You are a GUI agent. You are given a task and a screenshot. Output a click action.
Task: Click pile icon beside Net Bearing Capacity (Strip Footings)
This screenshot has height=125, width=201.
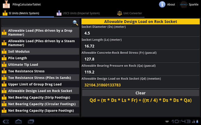[x=4, y=97]
